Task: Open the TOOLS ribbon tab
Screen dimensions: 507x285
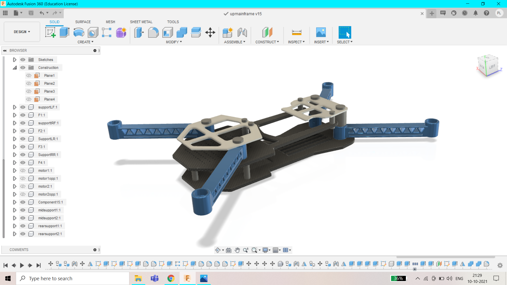Action: click(x=173, y=22)
